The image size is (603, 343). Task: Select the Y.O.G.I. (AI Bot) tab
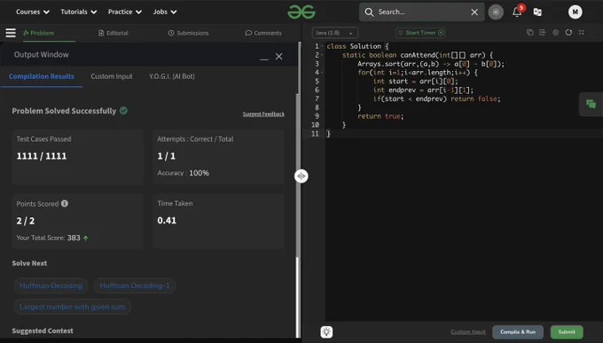click(x=172, y=76)
